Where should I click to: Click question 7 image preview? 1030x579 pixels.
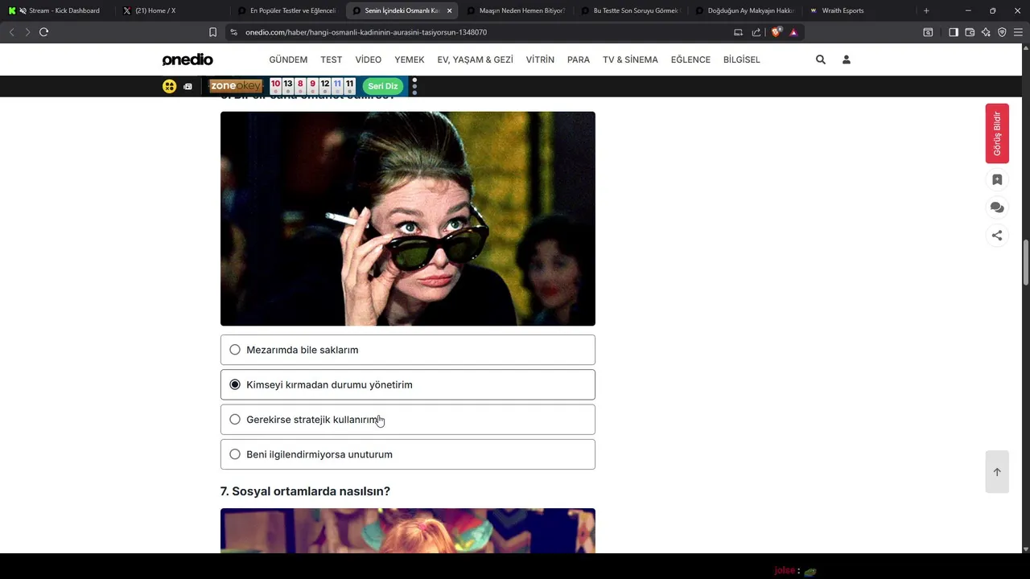tap(408, 531)
